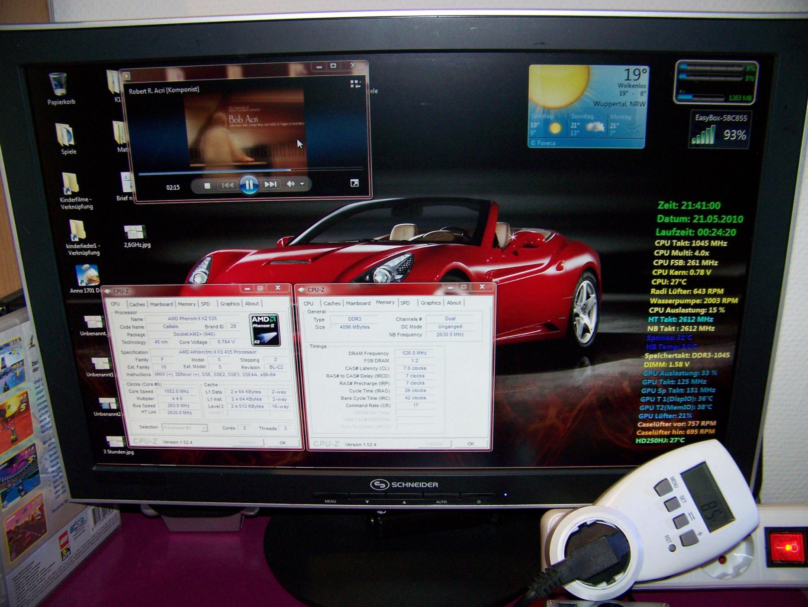The width and height of the screenshot is (808, 607).
Task: Click the CPU Takt: 1045 MHz readout
Action: click(x=691, y=243)
